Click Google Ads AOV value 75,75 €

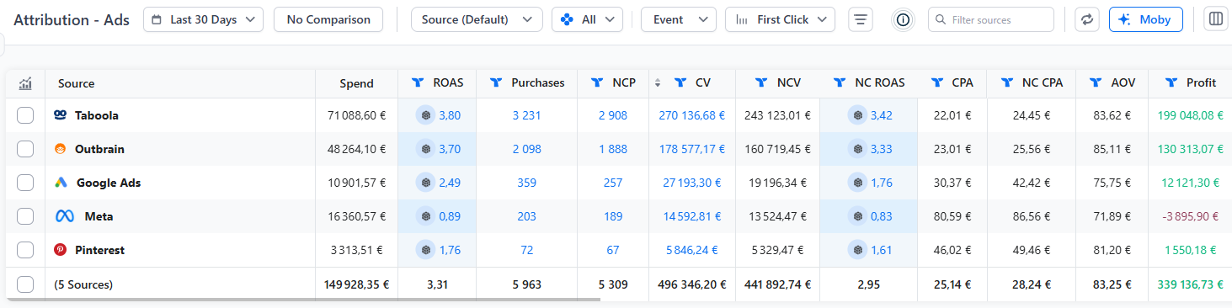pyautogui.click(x=1112, y=183)
